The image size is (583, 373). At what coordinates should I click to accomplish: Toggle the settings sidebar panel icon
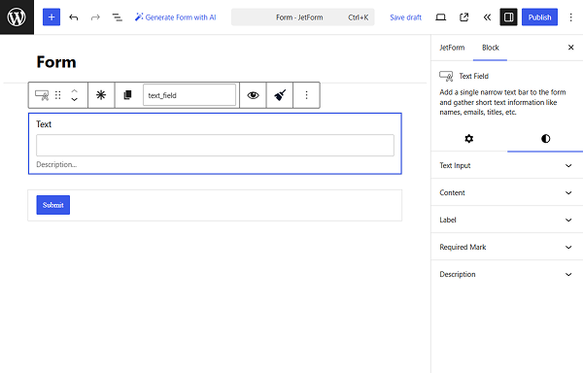point(508,17)
